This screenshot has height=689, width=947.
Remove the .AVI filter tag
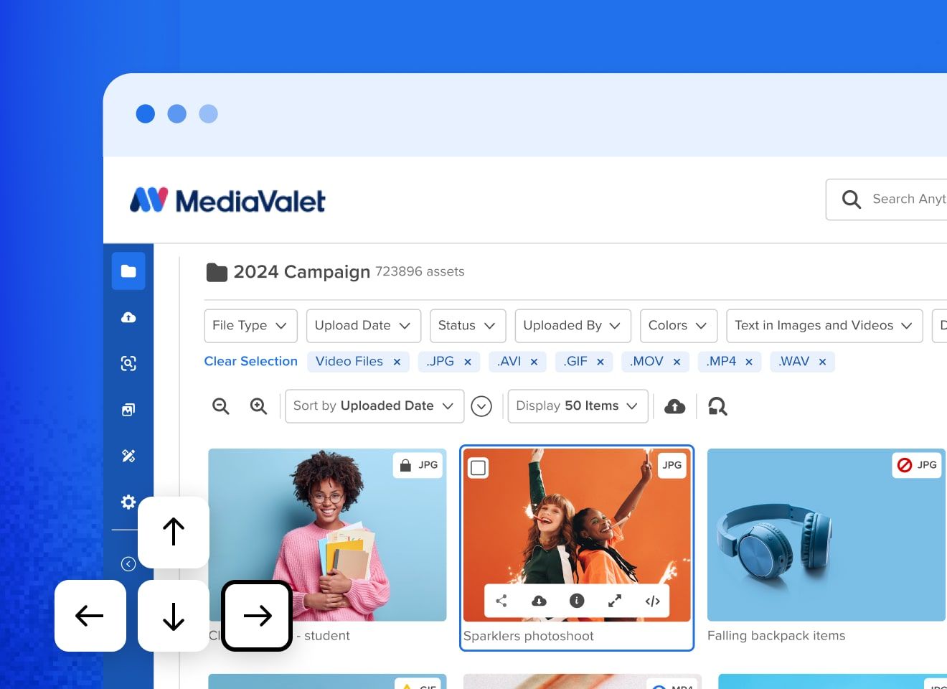534,362
